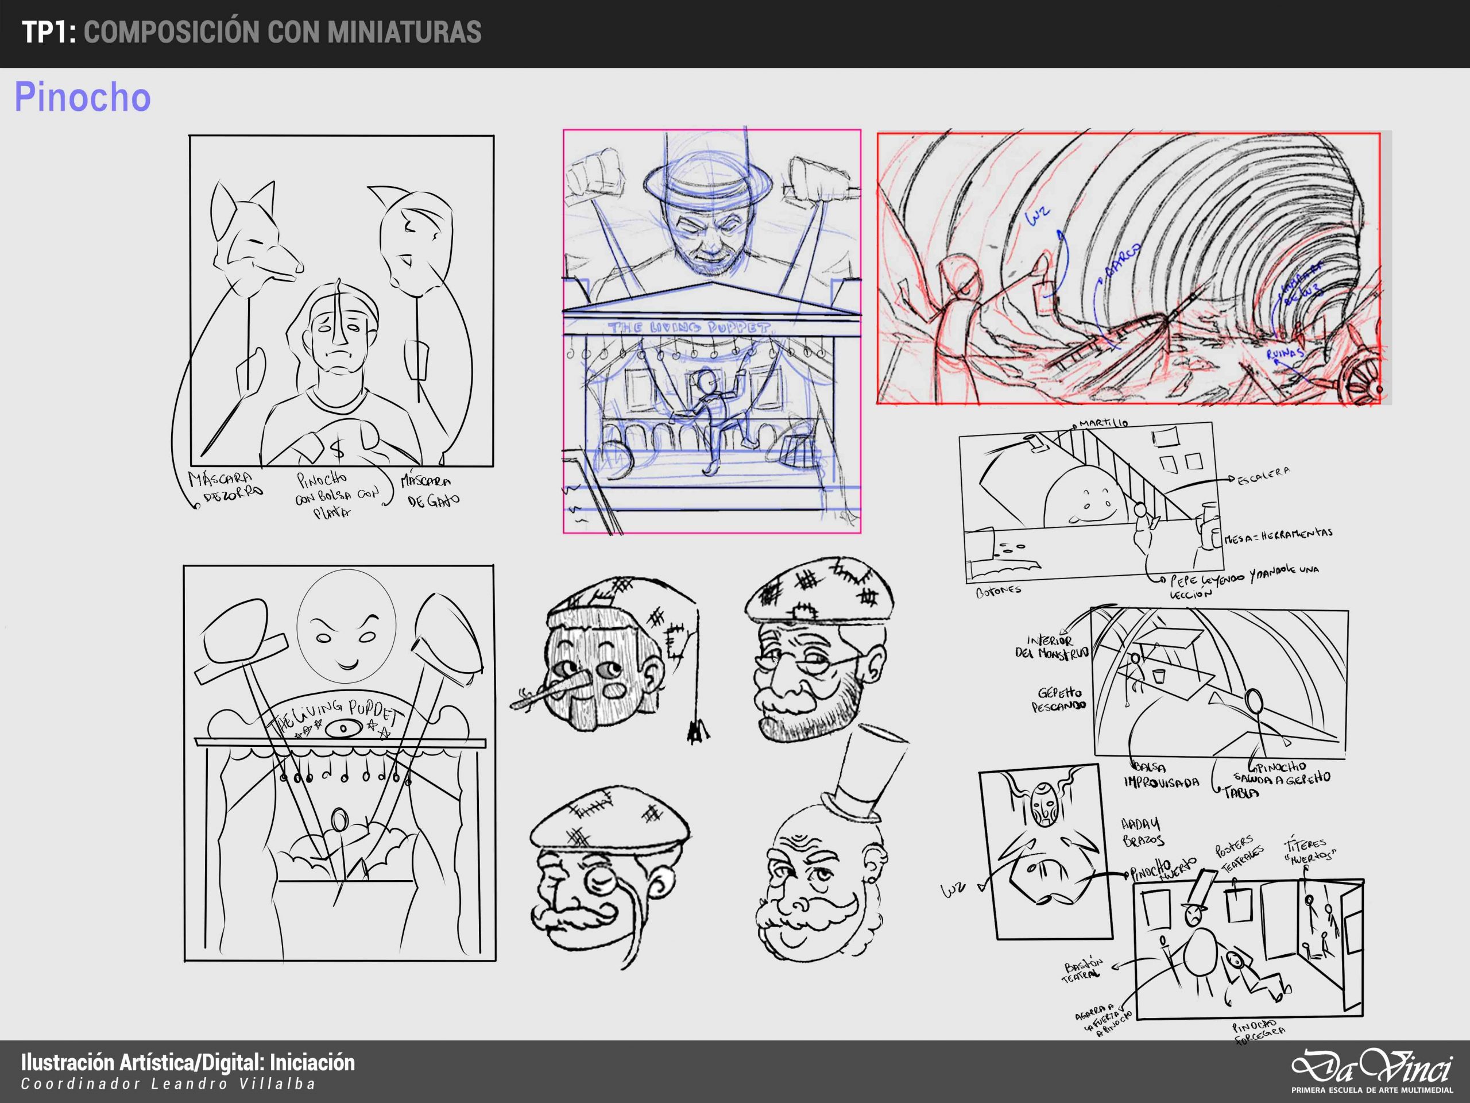
Task: Open the fox and cat masks sketch
Action: [342, 300]
